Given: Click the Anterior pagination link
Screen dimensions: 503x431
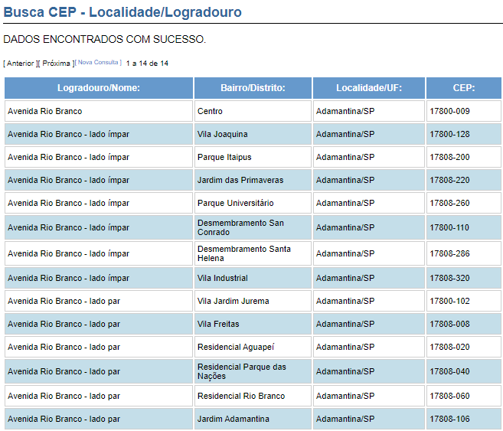Looking at the screenshot, I should (20, 64).
